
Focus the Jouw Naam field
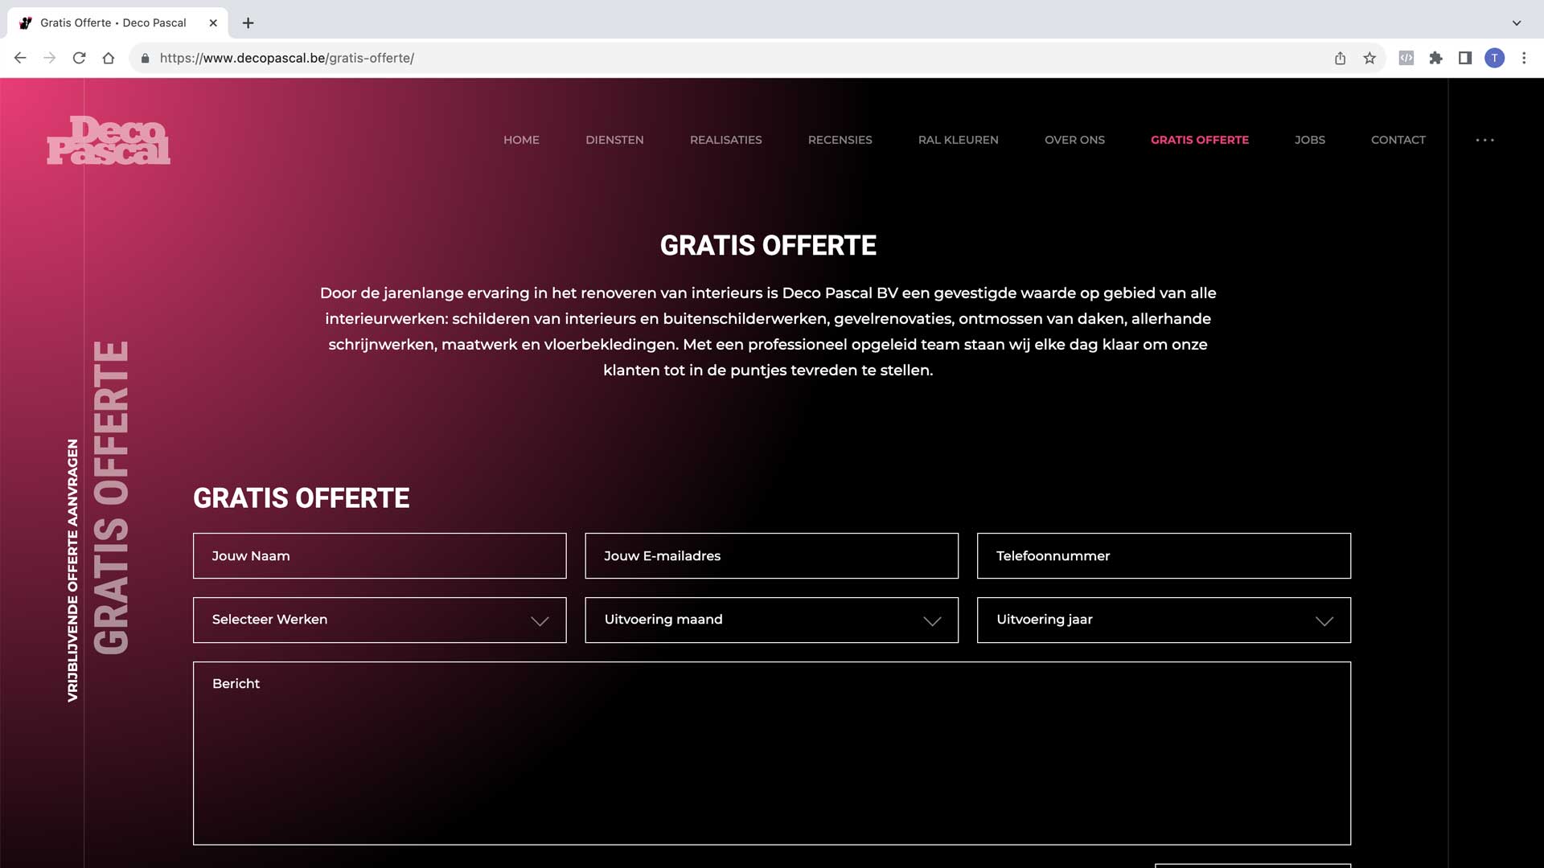(380, 555)
